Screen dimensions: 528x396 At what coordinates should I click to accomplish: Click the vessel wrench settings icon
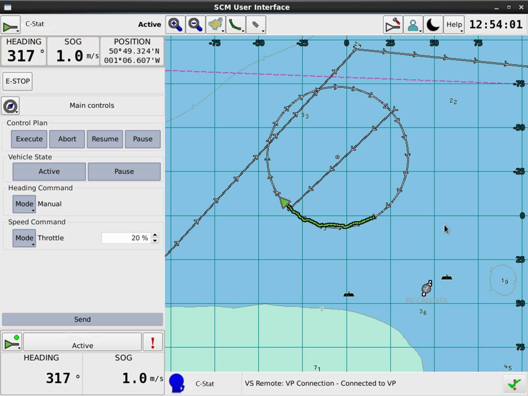click(x=393, y=25)
